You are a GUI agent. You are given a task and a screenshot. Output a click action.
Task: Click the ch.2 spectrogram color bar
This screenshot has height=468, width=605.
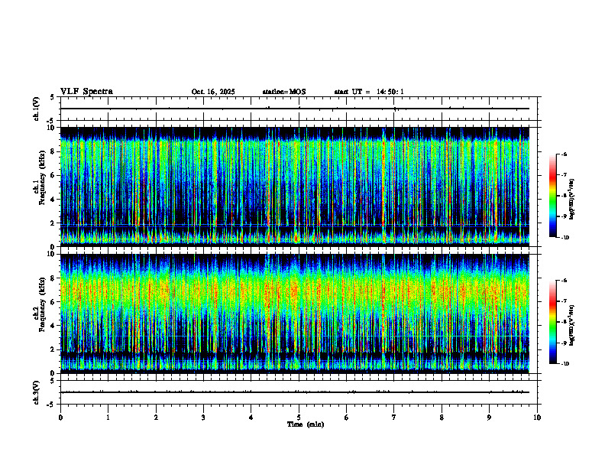point(553,322)
